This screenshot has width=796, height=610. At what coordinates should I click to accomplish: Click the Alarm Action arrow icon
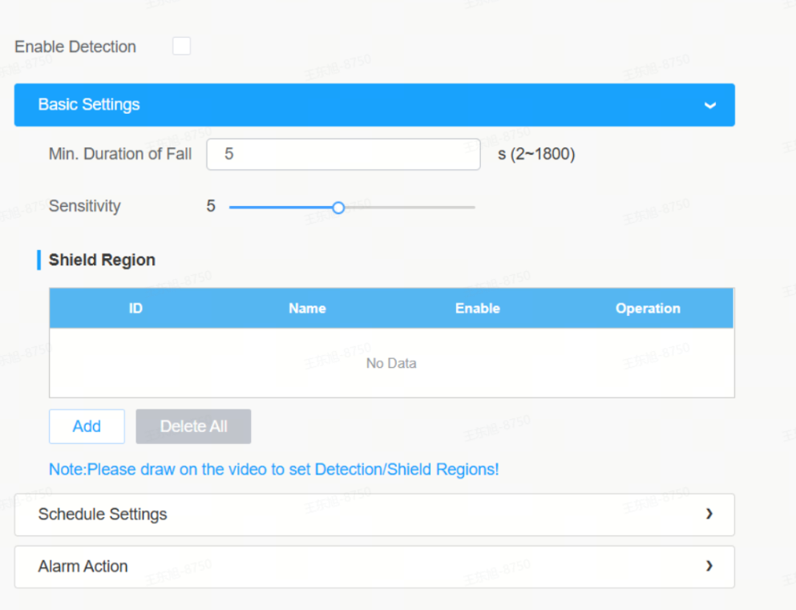click(x=709, y=566)
